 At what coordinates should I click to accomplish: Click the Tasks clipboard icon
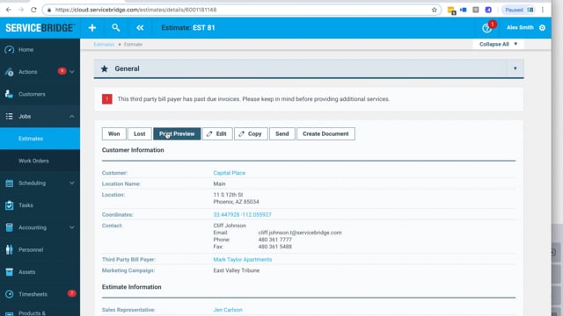tap(10, 205)
